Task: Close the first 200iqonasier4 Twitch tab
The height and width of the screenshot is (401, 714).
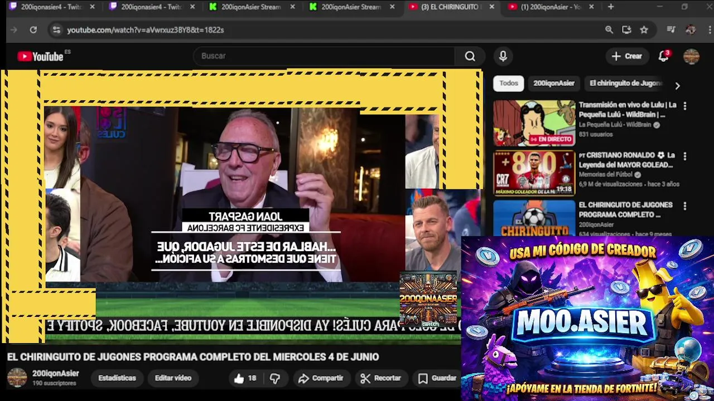Action: click(92, 7)
